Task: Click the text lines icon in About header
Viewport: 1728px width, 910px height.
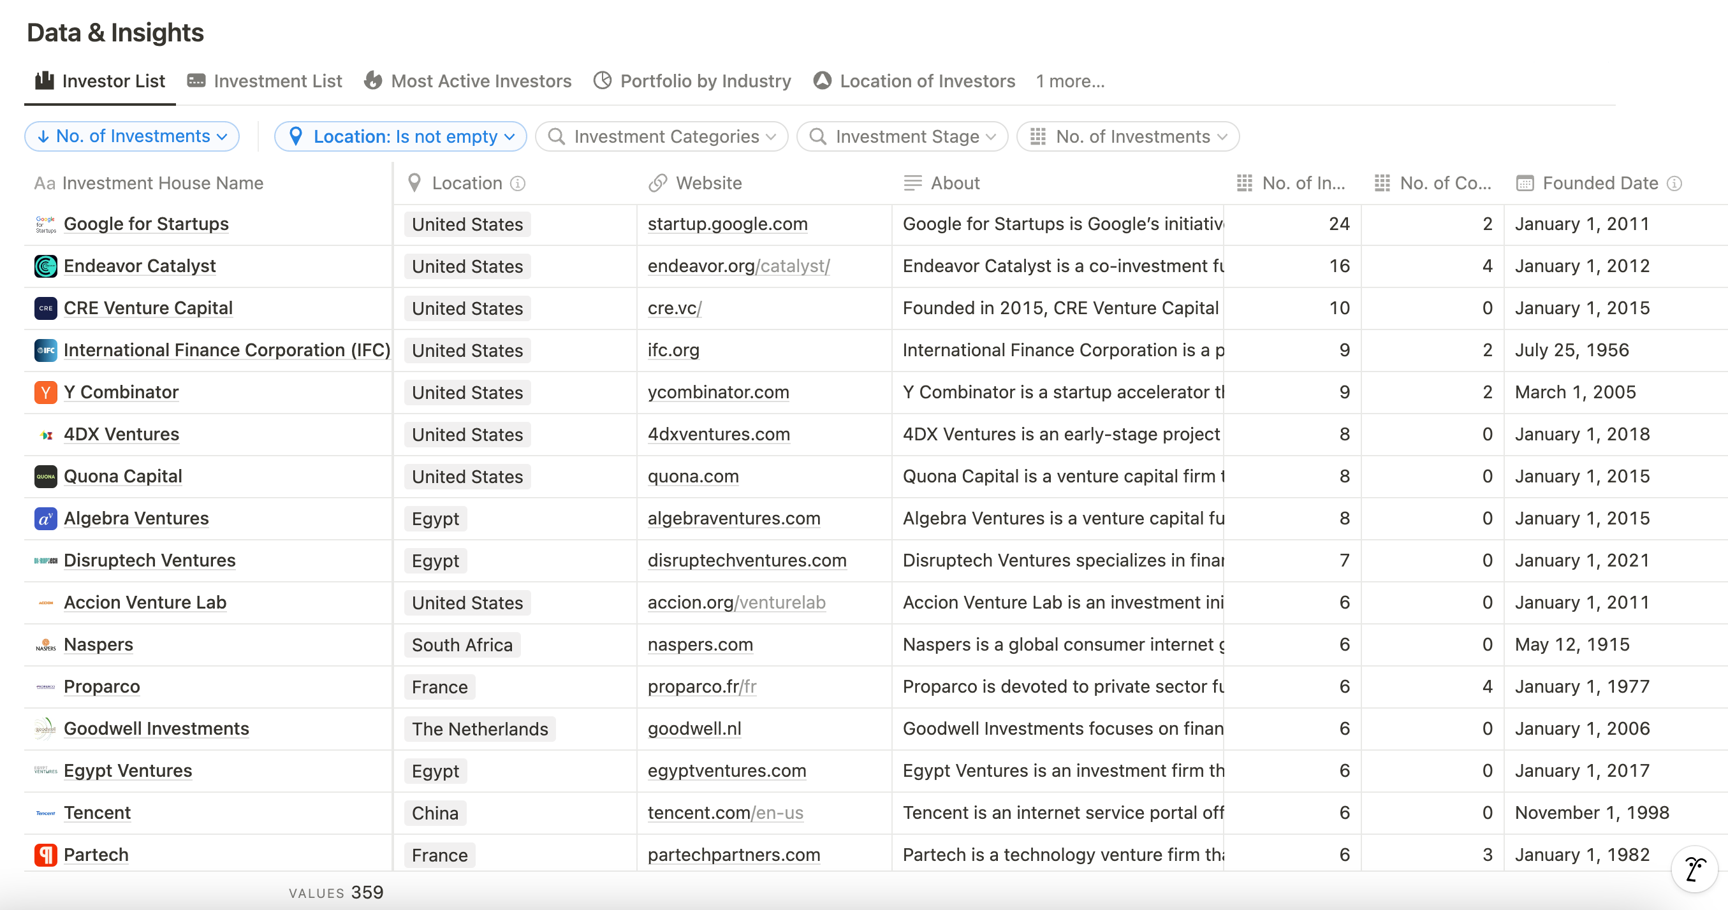Action: [x=912, y=183]
